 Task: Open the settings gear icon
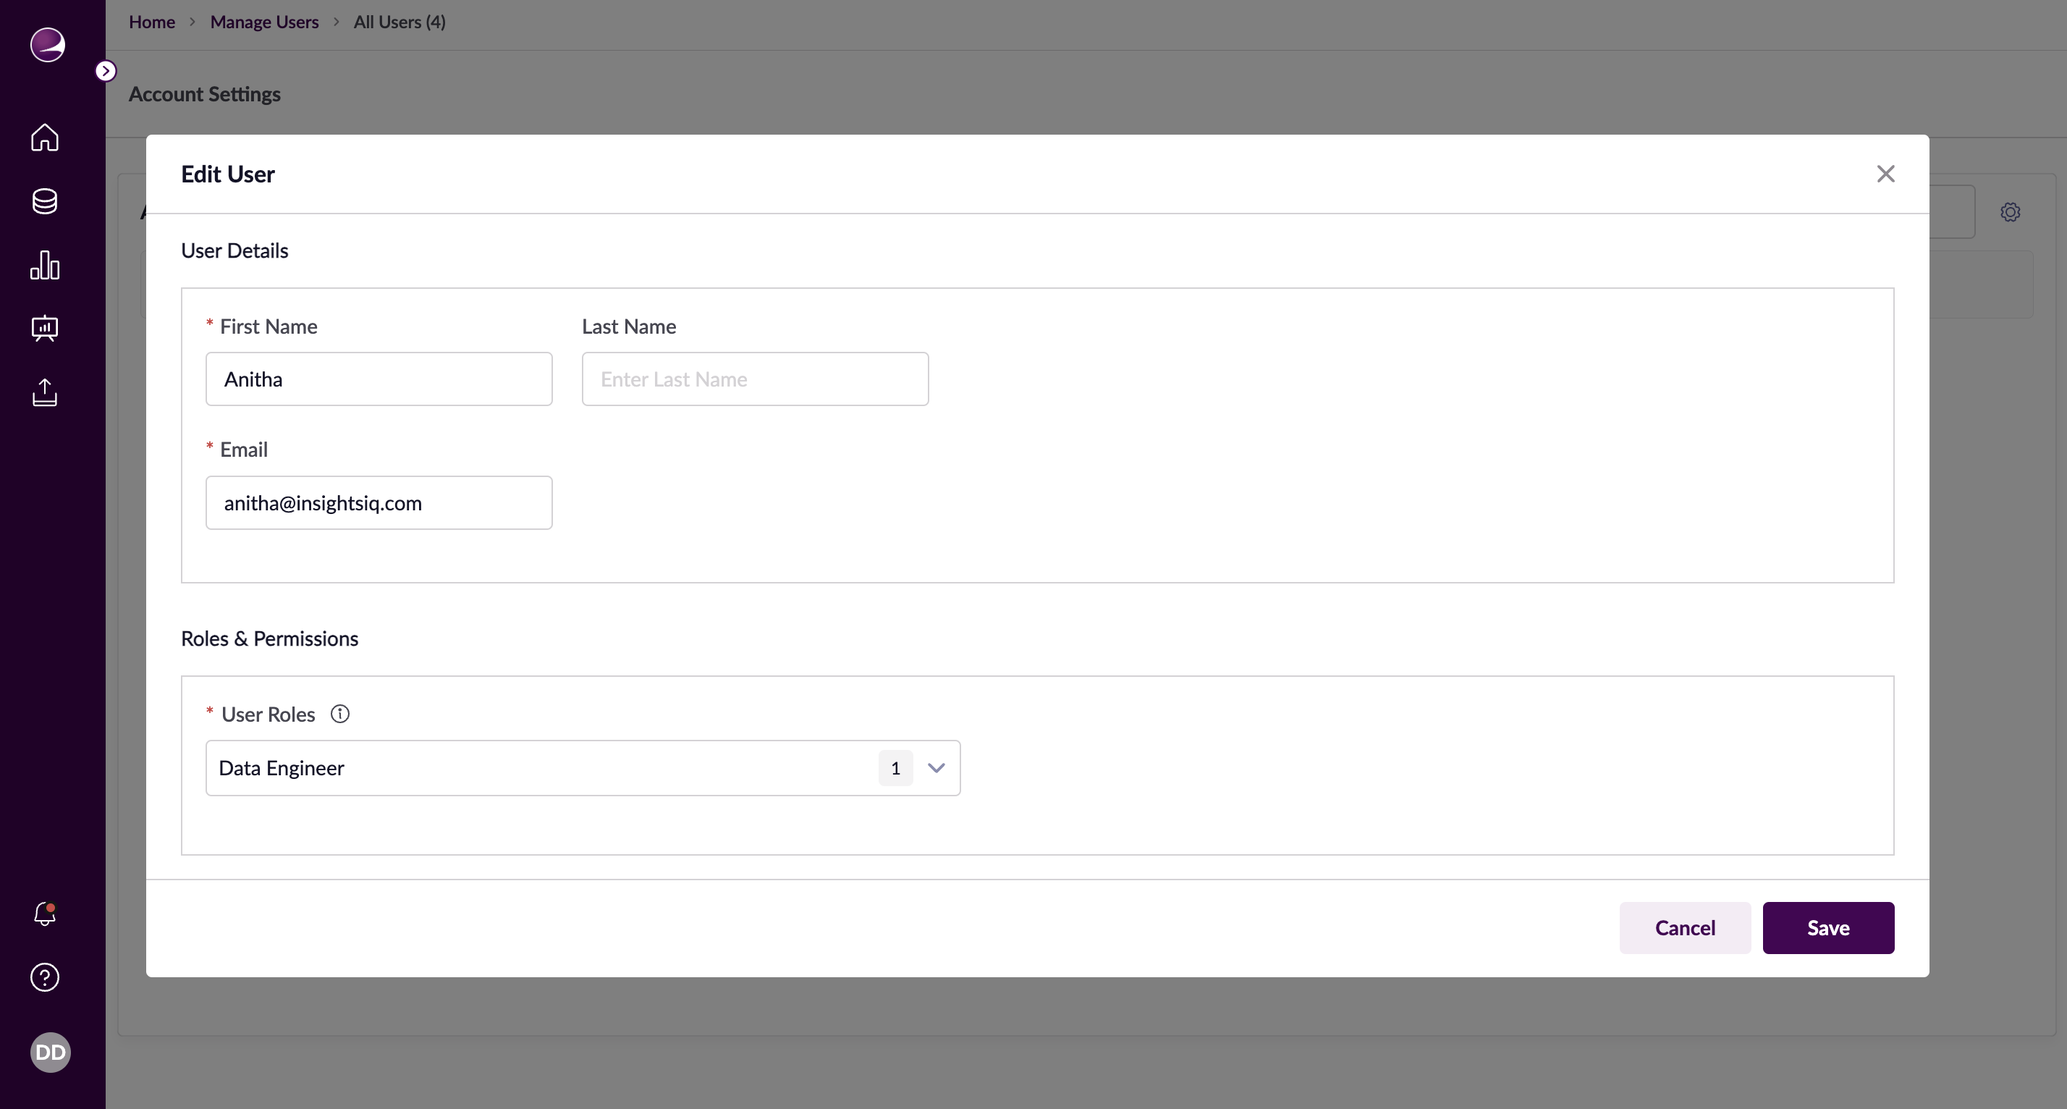[x=2010, y=211]
